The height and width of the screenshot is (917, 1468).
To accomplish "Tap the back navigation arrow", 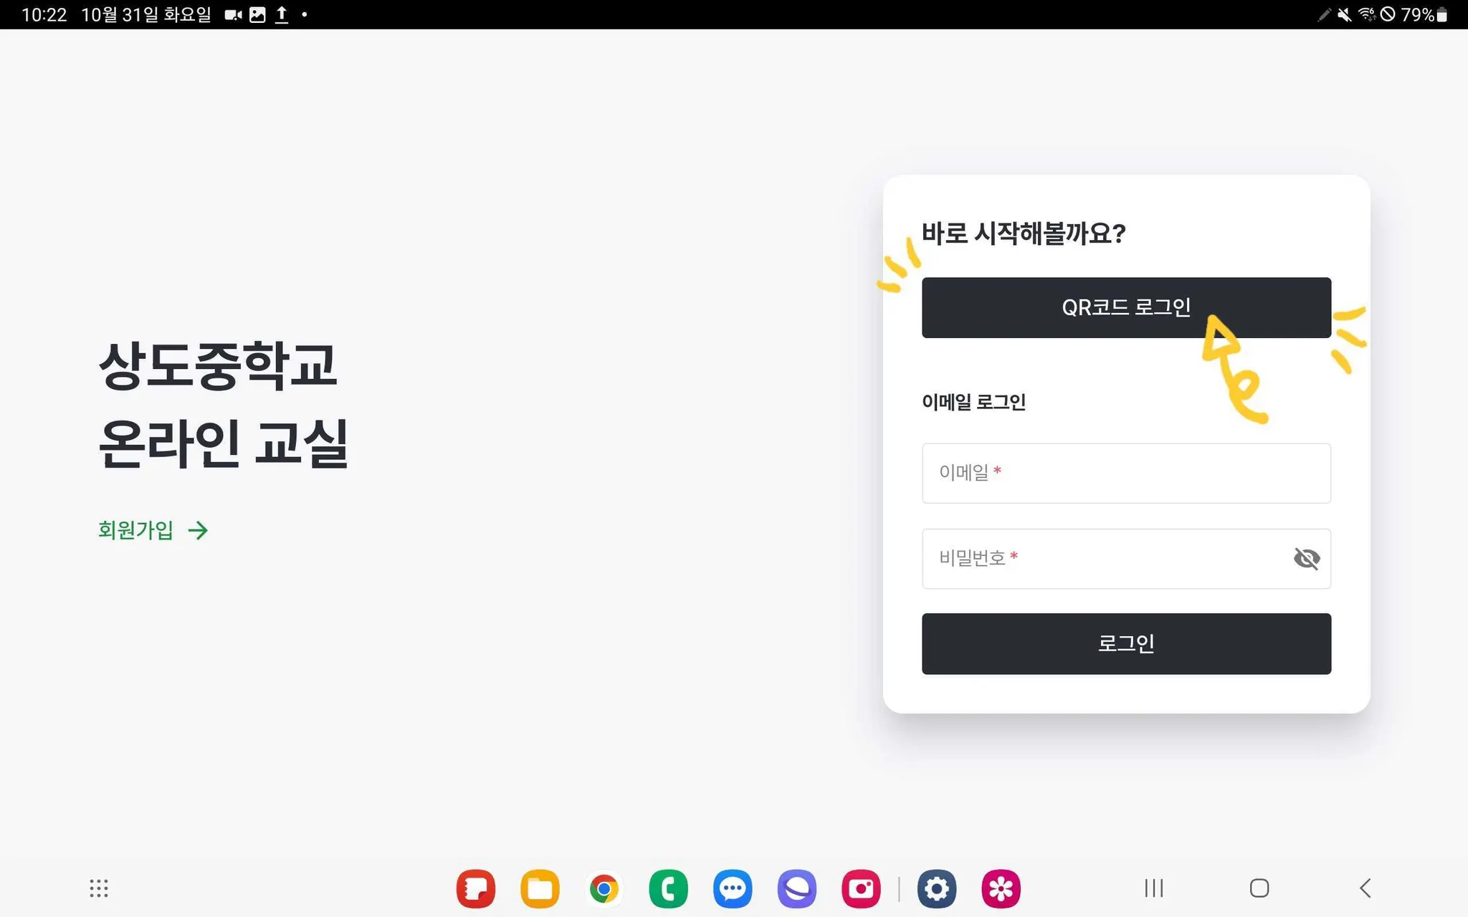I will (x=1365, y=888).
